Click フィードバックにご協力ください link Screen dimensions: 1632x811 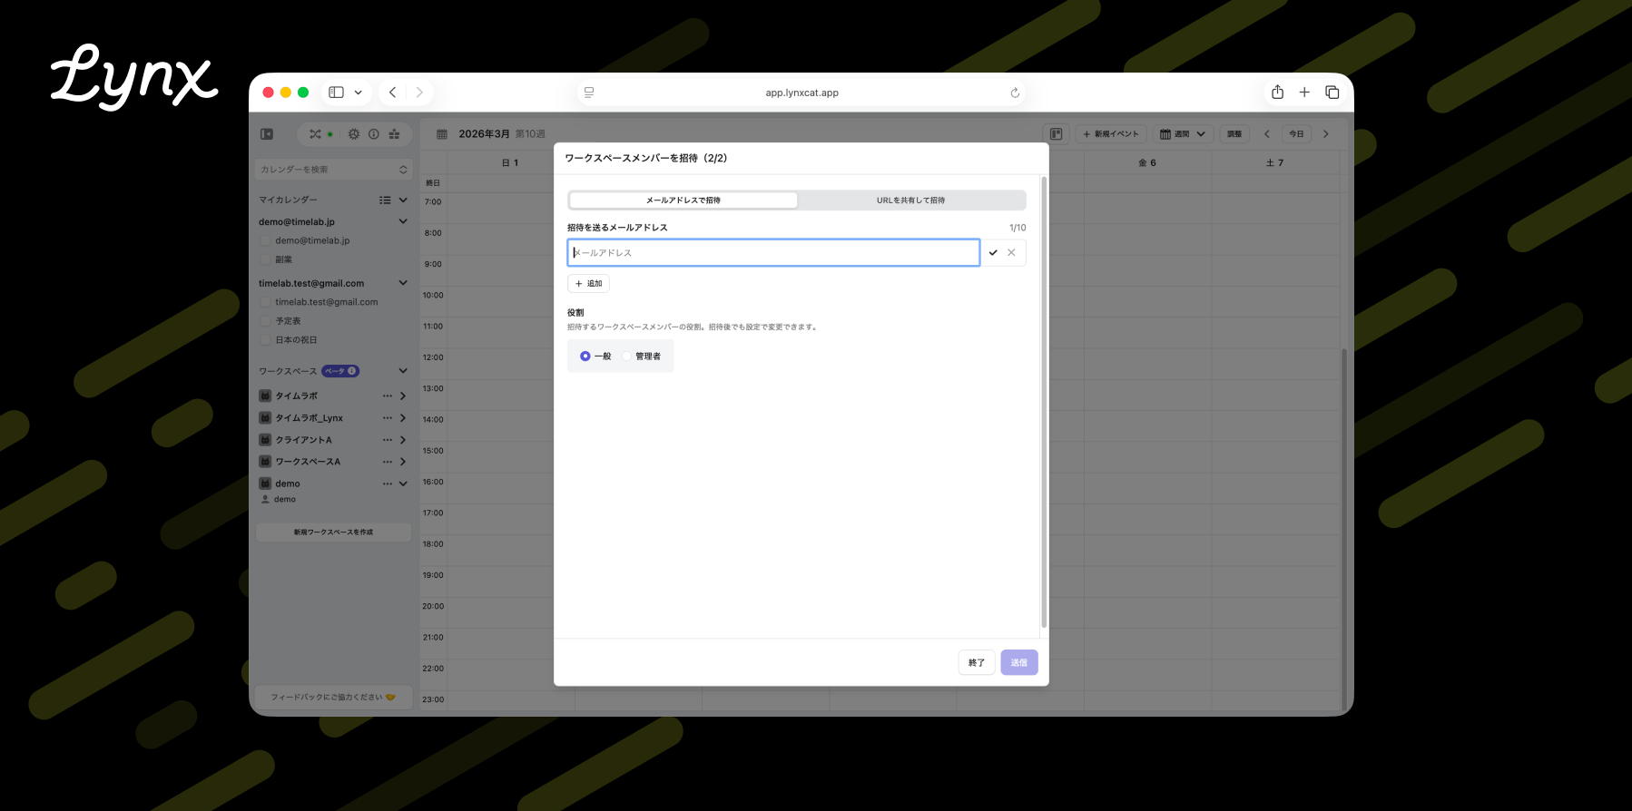pyautogui.click(x=333, y=698)
